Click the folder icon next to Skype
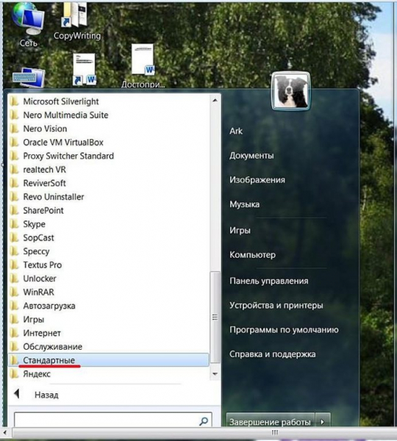This screenshot has height=441, width=397. point(14,224)
